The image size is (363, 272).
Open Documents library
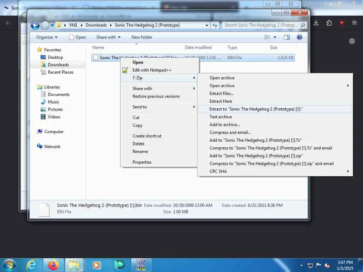(58, 94)
